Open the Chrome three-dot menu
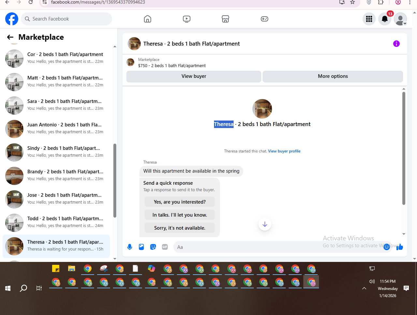The image size is (417, 315). [410, 2]
